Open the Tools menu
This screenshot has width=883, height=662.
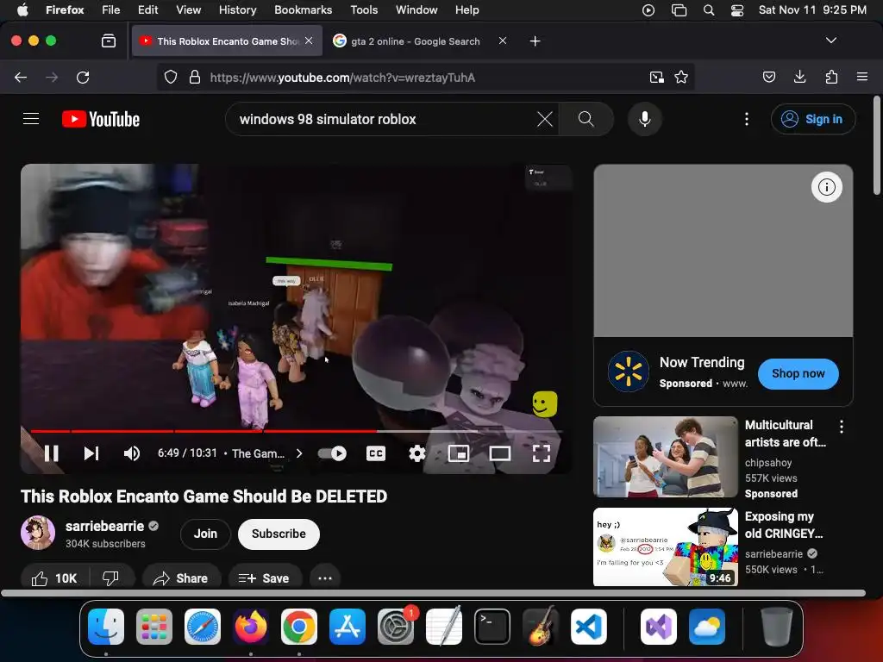click(364, 9)
